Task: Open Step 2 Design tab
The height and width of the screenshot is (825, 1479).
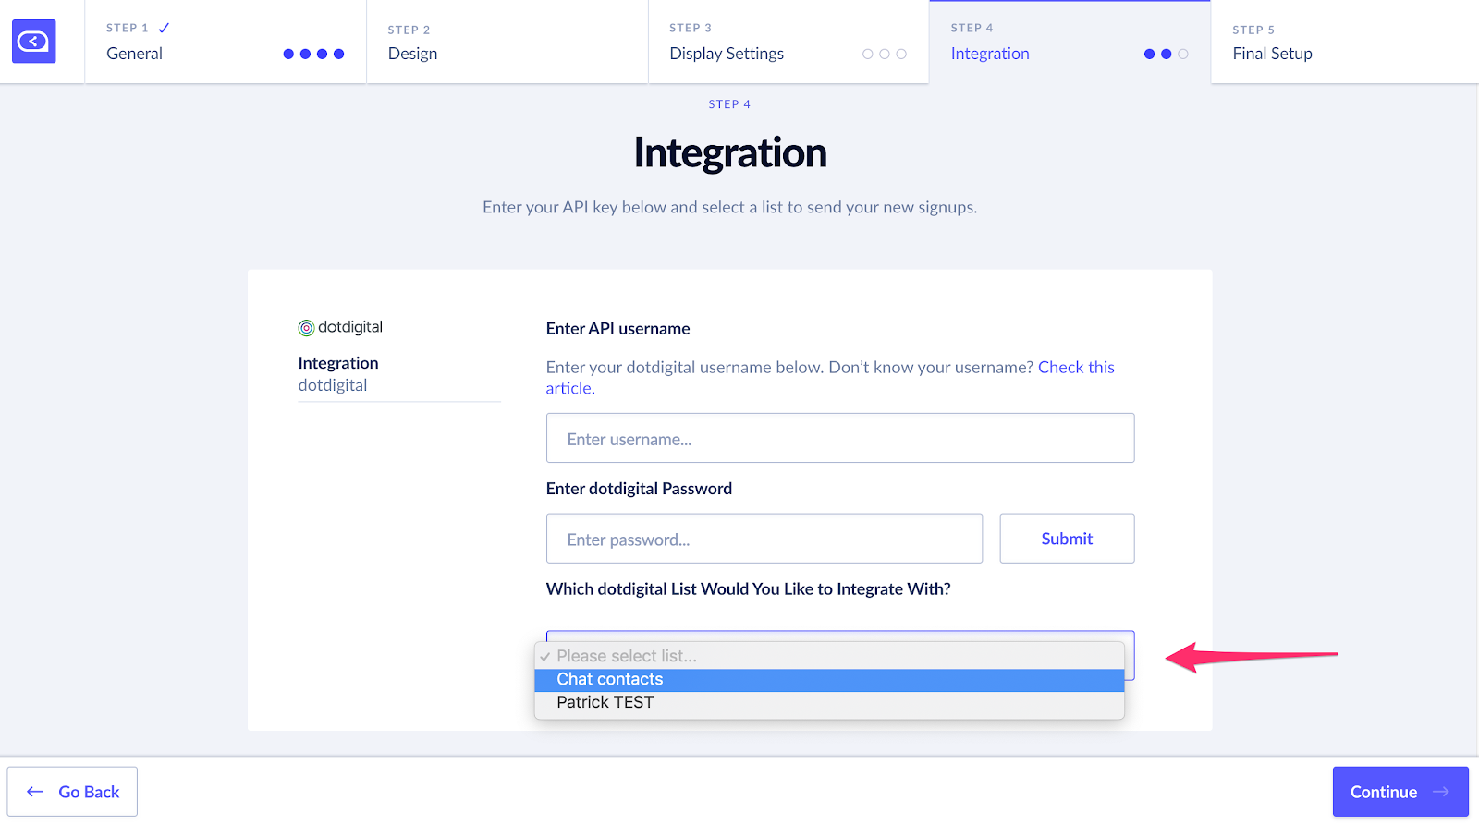Action: click(507, 42)
